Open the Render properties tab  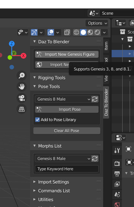click(117, 163)
